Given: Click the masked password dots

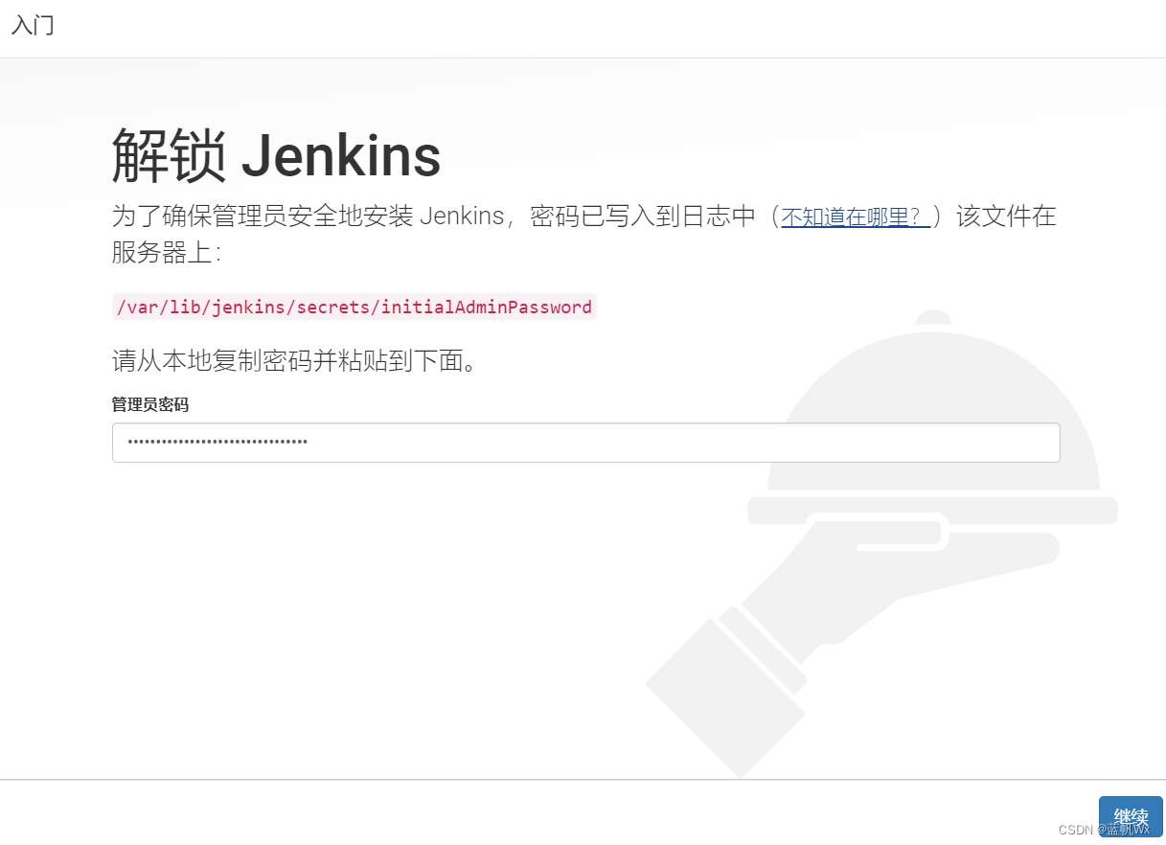Looking at the screenshot, I should tap(217, 443).
